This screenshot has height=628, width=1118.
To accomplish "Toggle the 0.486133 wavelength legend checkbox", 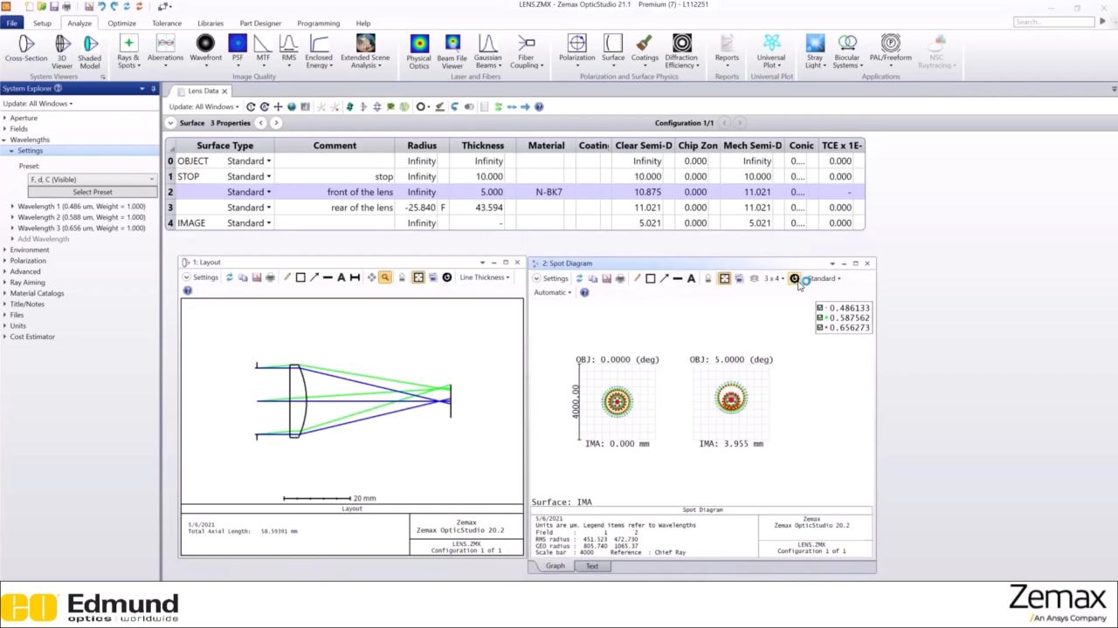I will coord(820,308).
